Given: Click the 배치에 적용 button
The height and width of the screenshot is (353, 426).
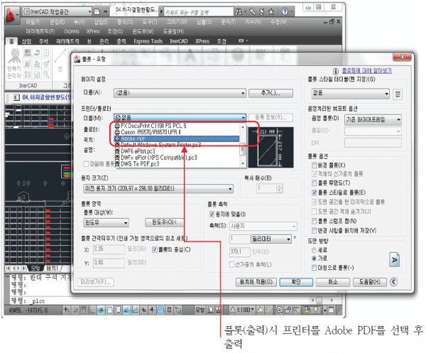Looking at the screenshot, I should 256,282.
